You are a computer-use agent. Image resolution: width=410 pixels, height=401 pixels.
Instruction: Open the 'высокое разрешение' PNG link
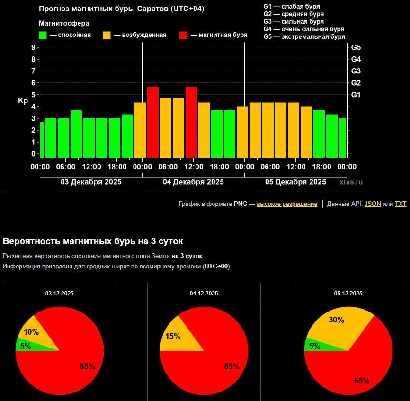click(287, 204)
